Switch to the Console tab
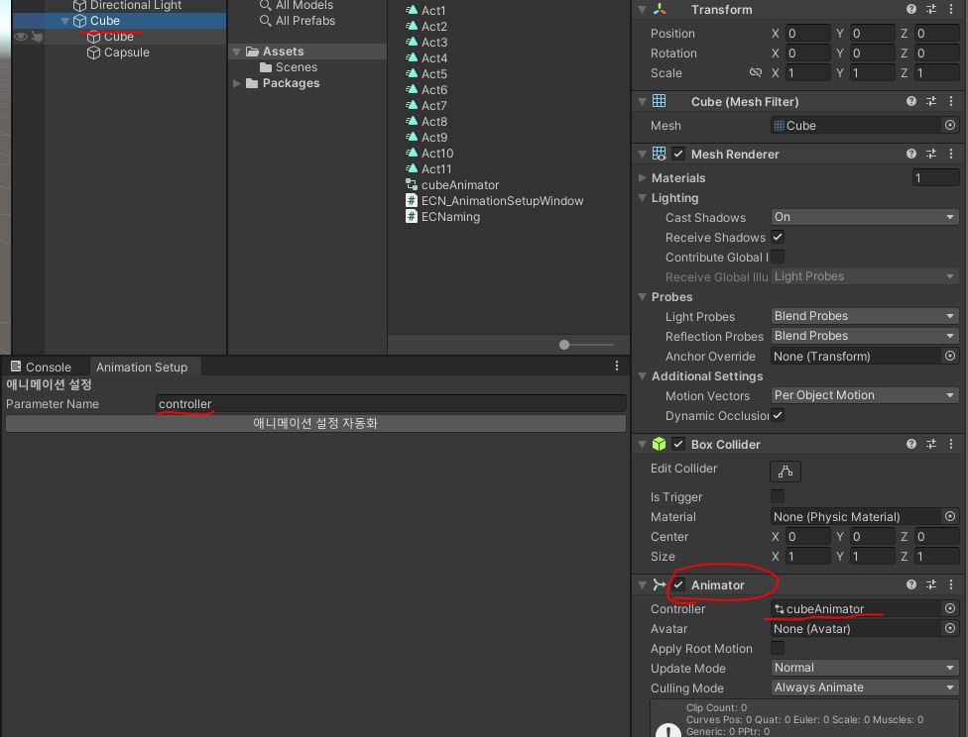 [41, 367]
